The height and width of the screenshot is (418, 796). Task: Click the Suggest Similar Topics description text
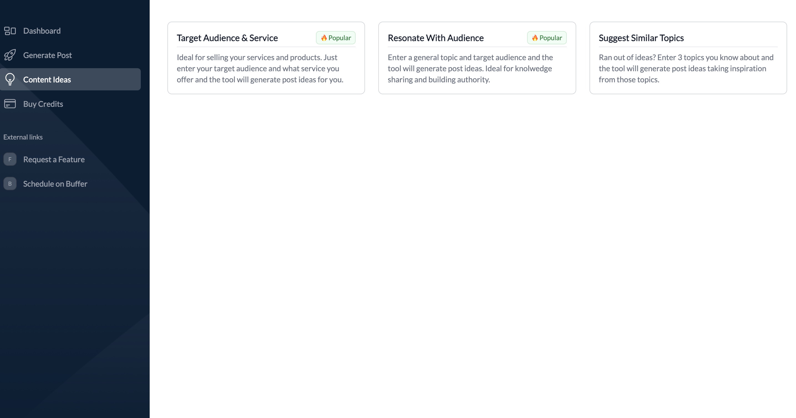coord(686,68)
